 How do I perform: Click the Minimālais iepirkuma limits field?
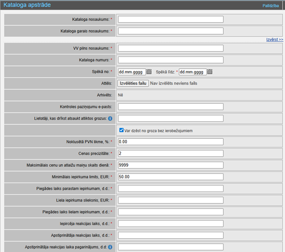coord(170,177)
